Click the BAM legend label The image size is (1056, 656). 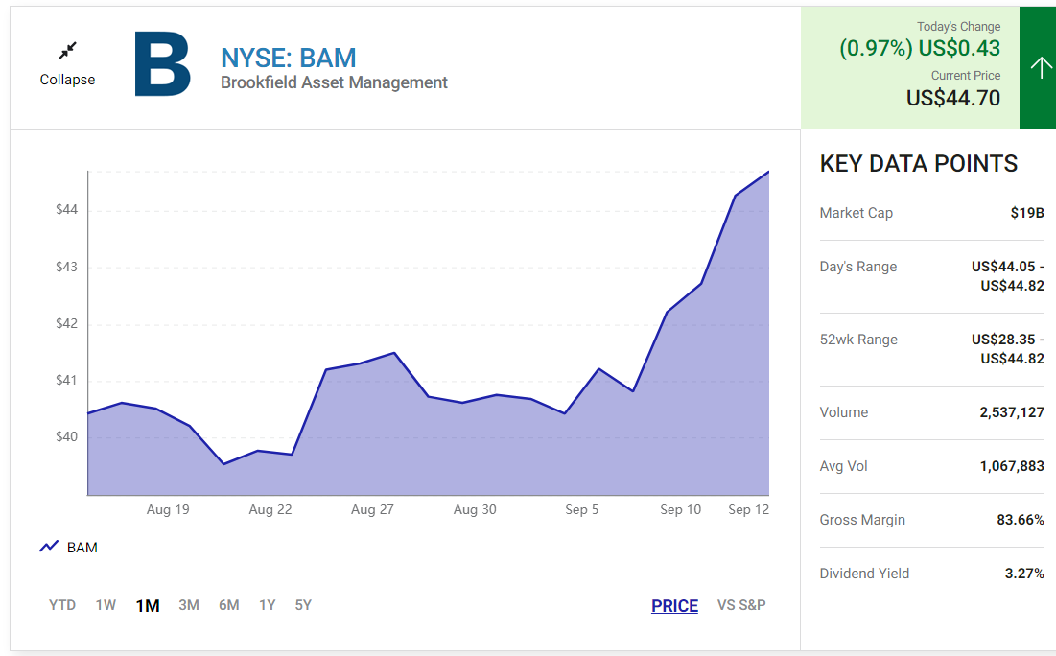click(82, 548)
